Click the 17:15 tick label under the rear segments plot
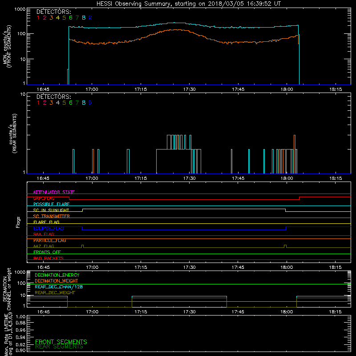Screen dimensions: 356x356 pos(141,178)
